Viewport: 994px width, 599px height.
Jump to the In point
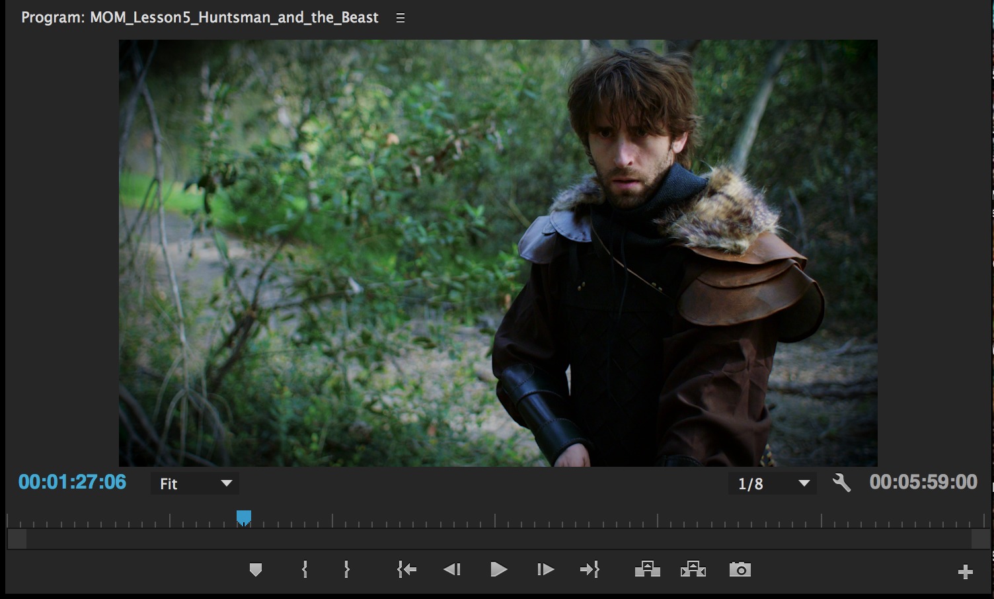(406, 569)
